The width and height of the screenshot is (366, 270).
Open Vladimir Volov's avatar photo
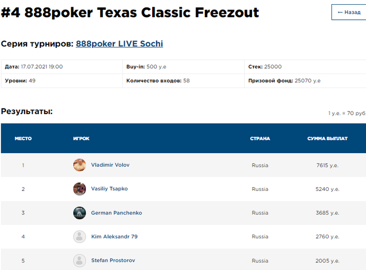pyautogui.click(x=79, y=165)
